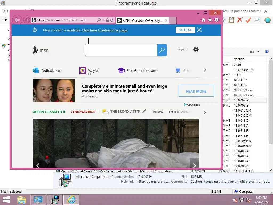Viewport: 273px width, 205px height.
Task: Select the NEWS tab
Action: (x=158, y=112)
